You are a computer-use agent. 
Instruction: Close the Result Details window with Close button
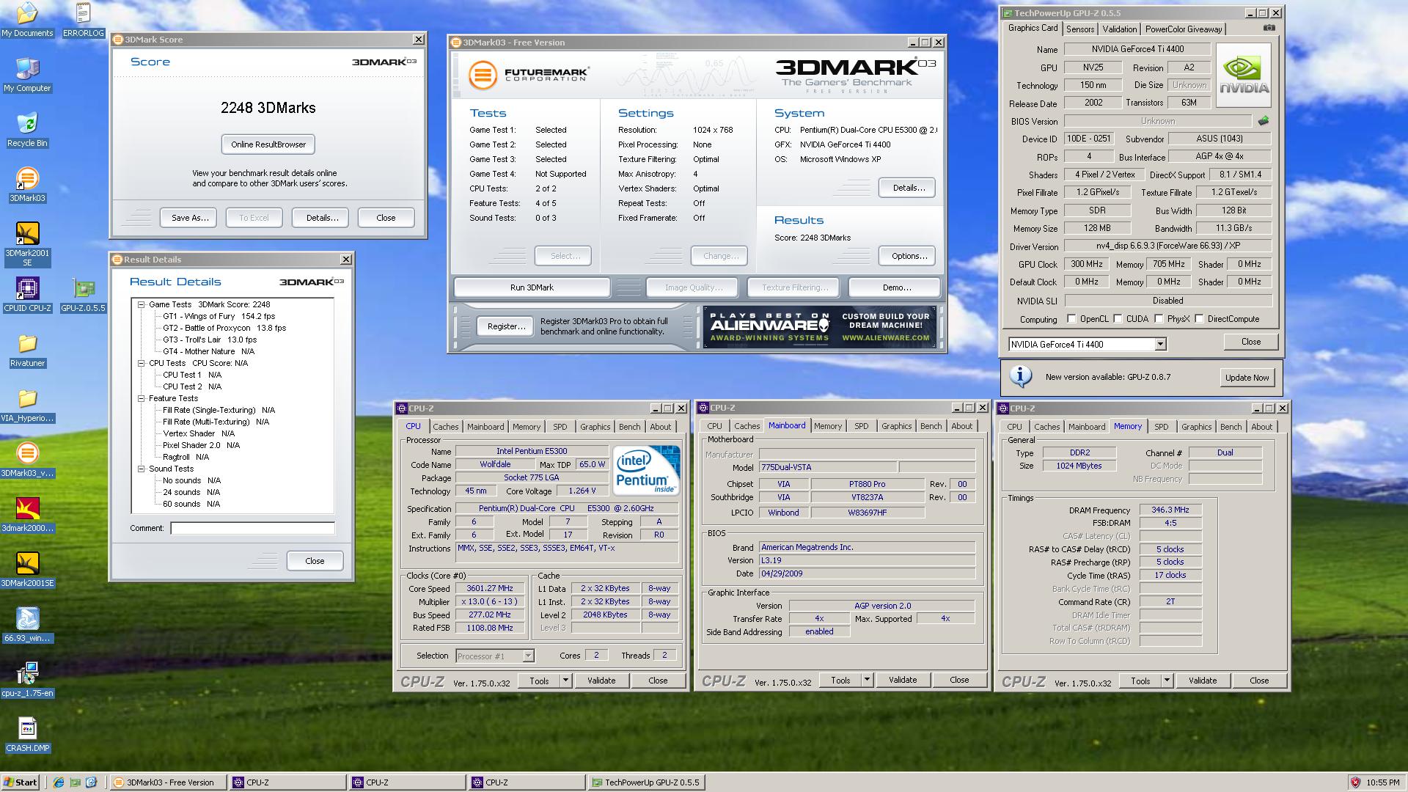315,561
